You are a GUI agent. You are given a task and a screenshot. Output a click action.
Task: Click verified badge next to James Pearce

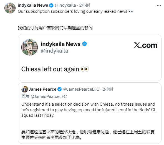click(60, 89)
